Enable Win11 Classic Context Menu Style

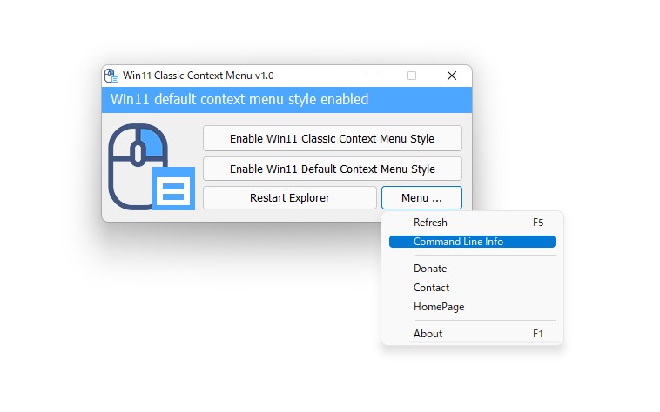pos(332,138)
